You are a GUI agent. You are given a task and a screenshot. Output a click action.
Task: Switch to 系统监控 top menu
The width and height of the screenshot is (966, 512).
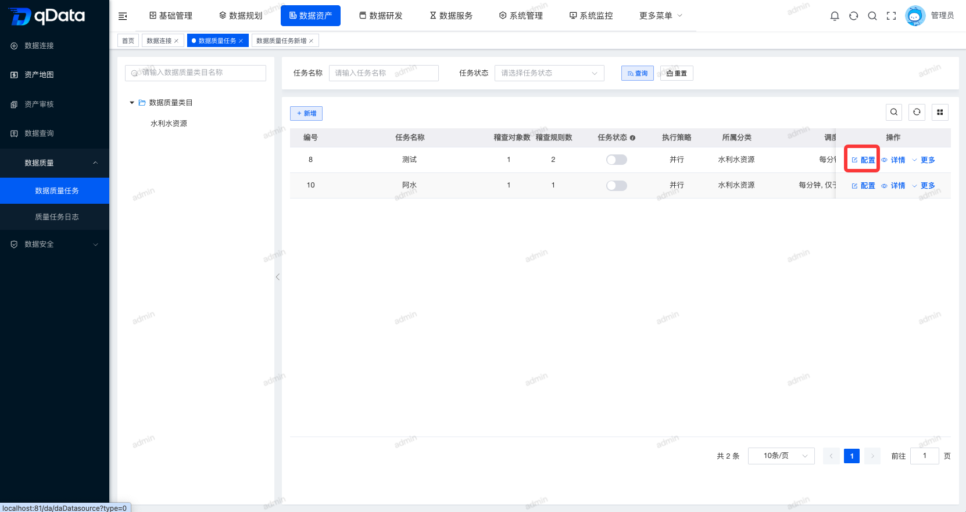point(591,16)
